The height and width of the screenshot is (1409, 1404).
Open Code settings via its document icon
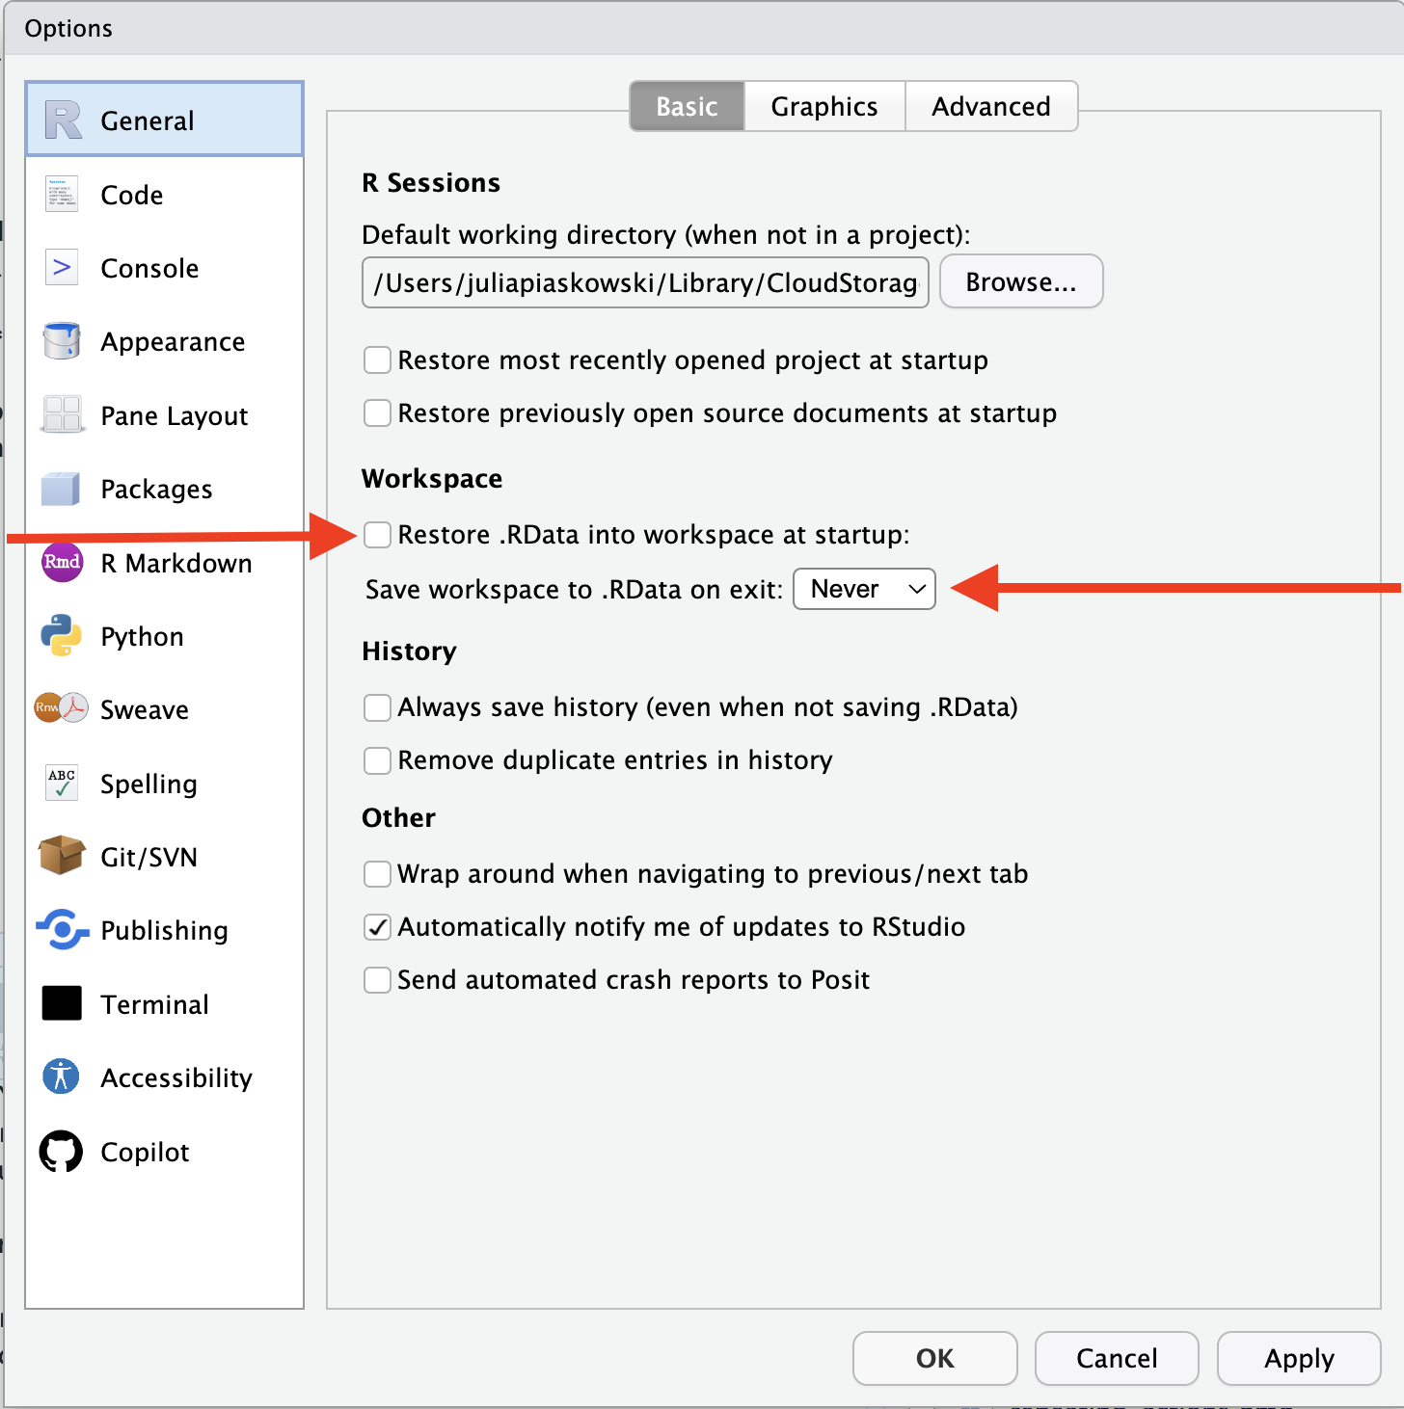click(x=62, y=194)
